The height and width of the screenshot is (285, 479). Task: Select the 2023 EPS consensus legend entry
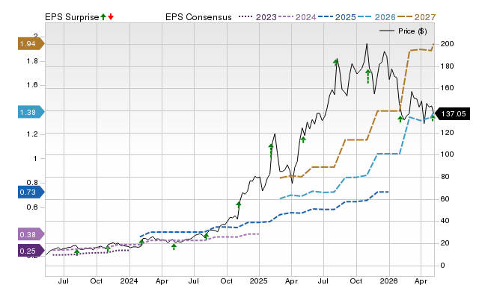(257, 17)
